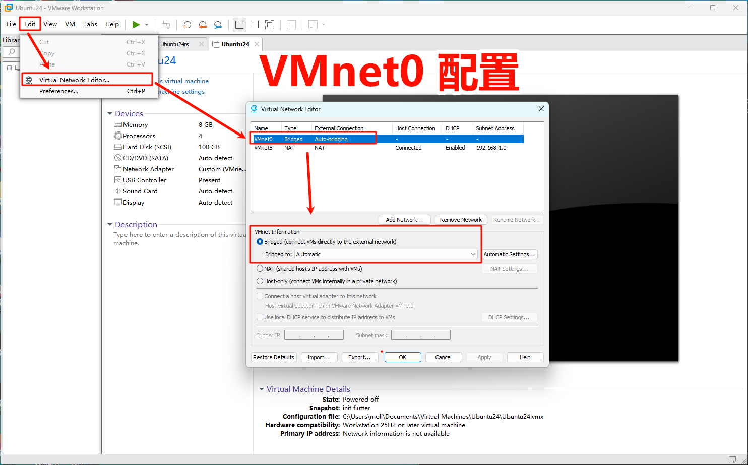Click the send Ctrl+Alt+Del toolbar icon

click(x=166, y=24)
